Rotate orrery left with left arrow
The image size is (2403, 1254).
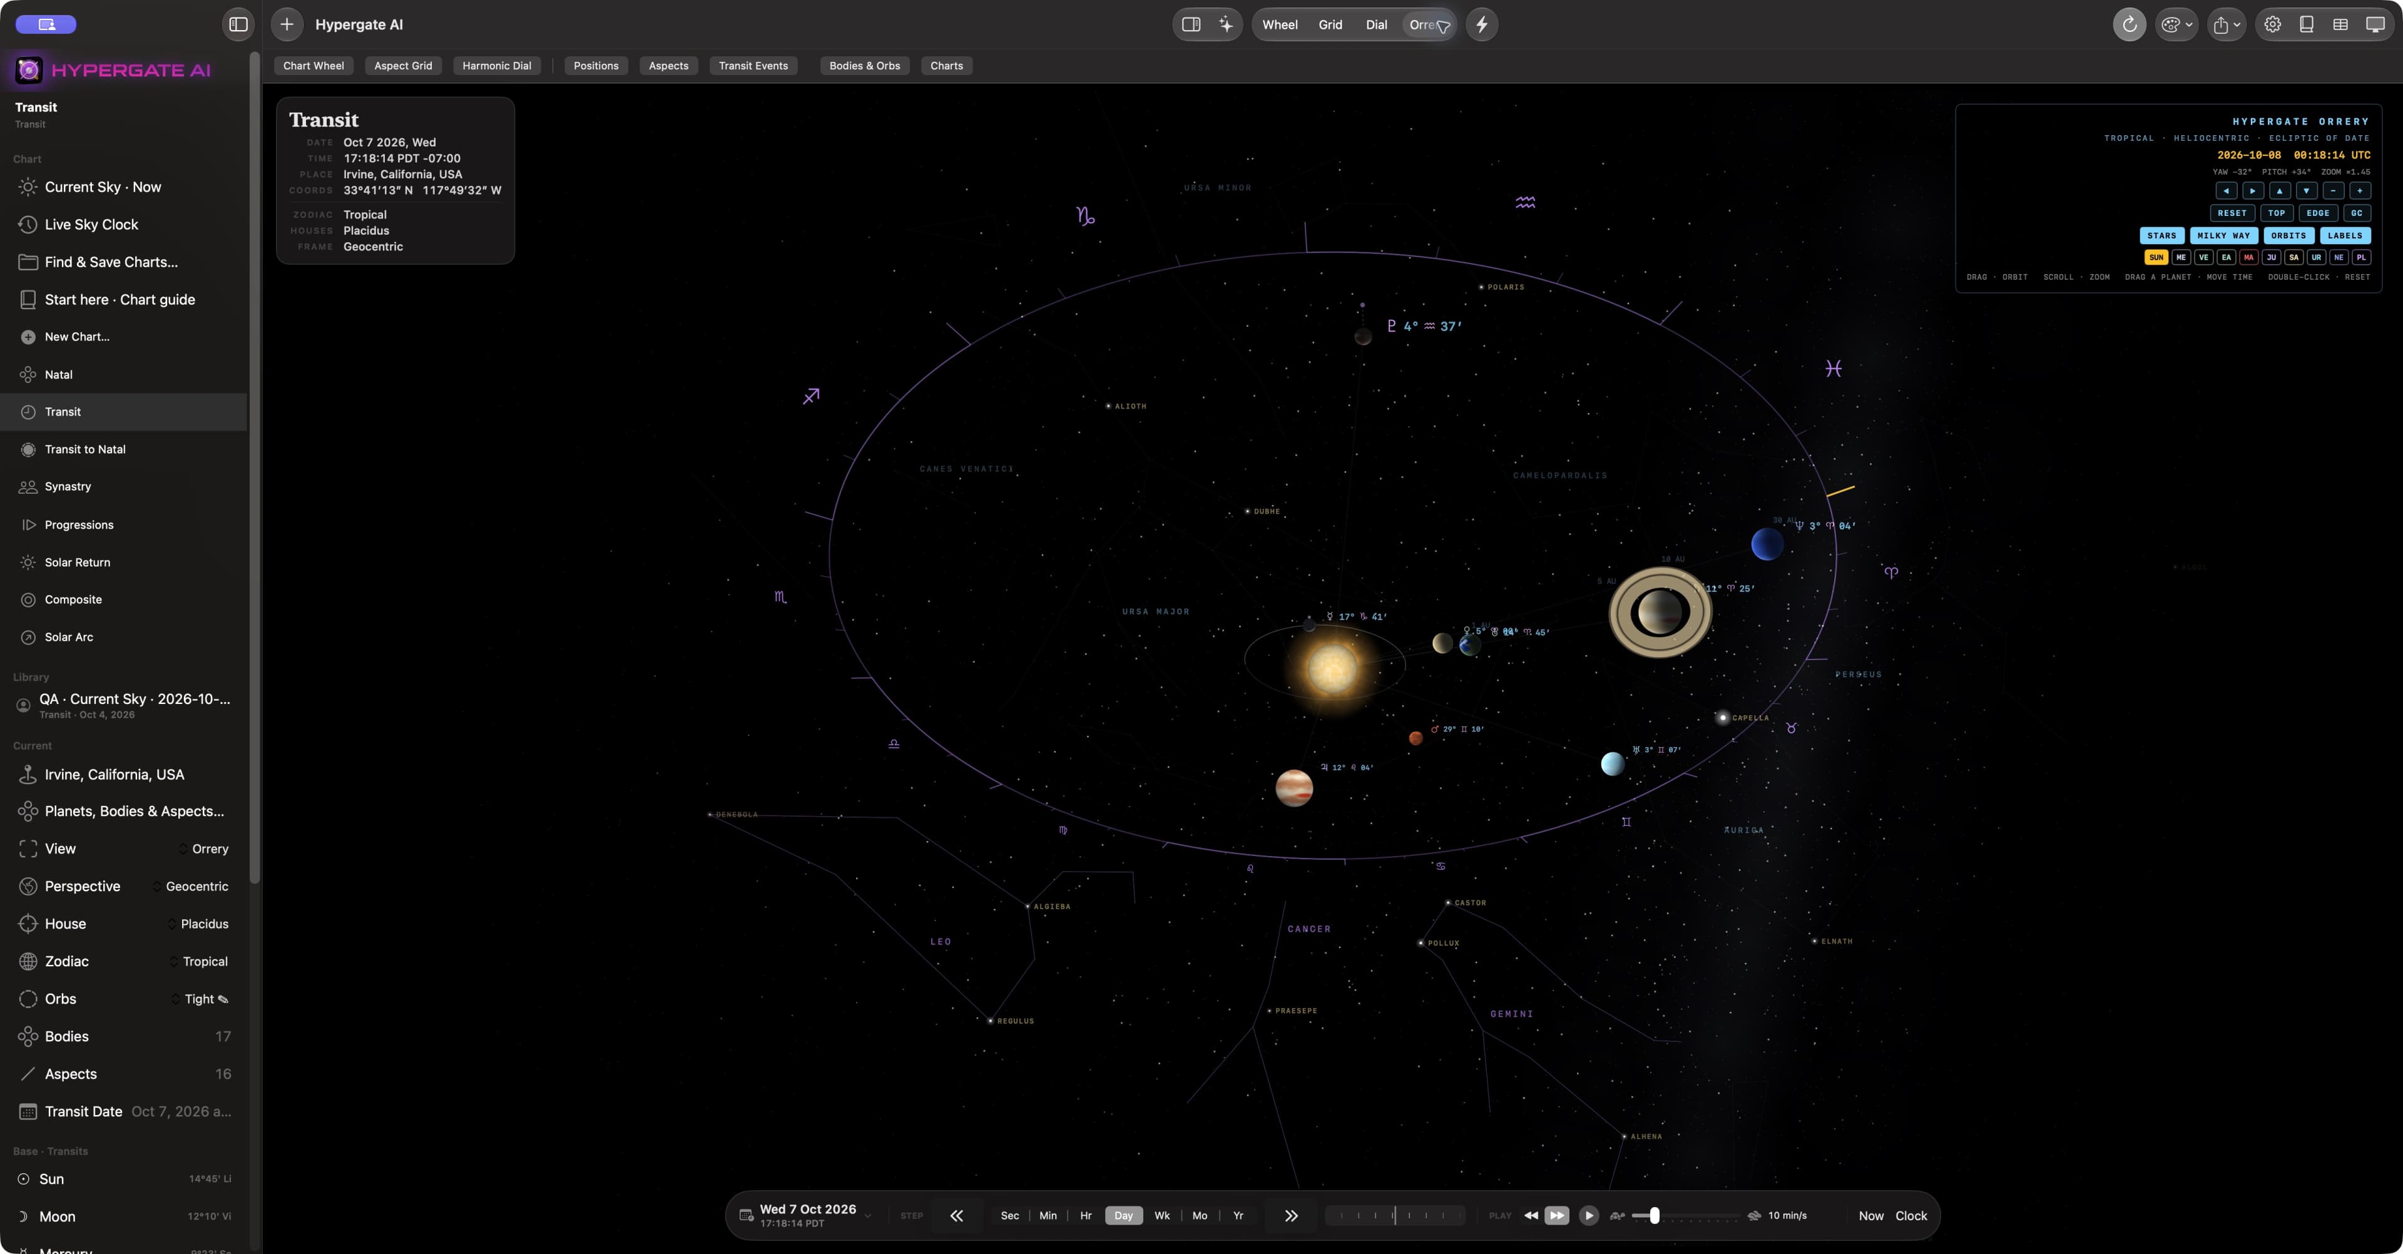pos(2226,190)
